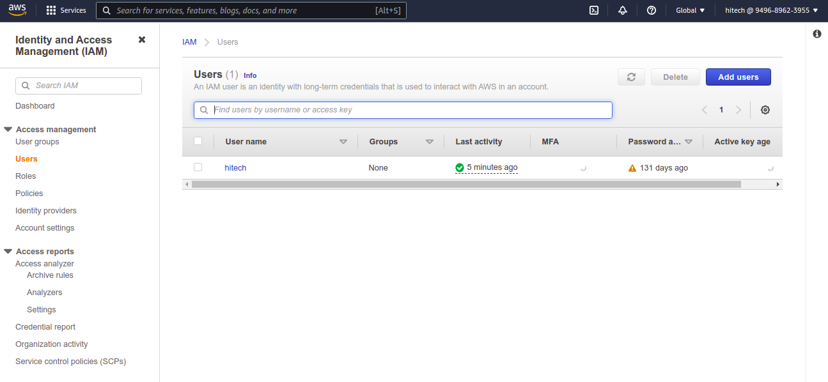The width and height of the screenshot is (828, 382).
Task: Click the password age warning icon
Action: tap(632, 168)
